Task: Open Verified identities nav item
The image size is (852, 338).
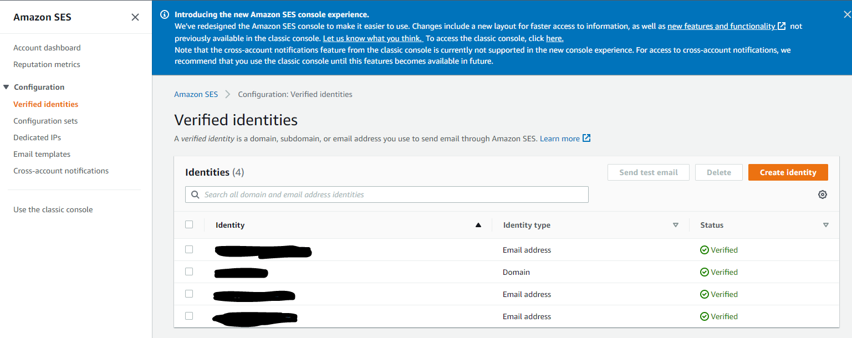Action: coord(46,104)
